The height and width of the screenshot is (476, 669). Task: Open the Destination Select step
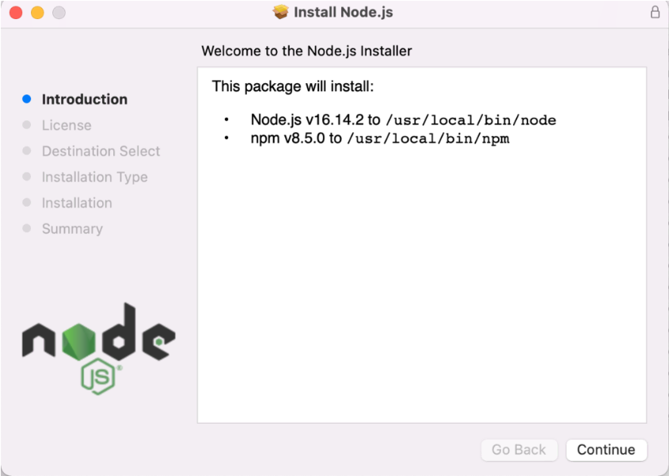[x=101, y=150]
